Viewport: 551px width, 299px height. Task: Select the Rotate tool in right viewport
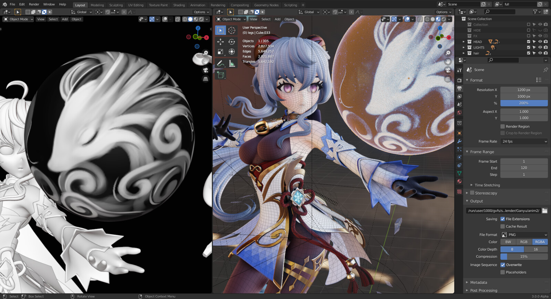click(x=232, y=42)
